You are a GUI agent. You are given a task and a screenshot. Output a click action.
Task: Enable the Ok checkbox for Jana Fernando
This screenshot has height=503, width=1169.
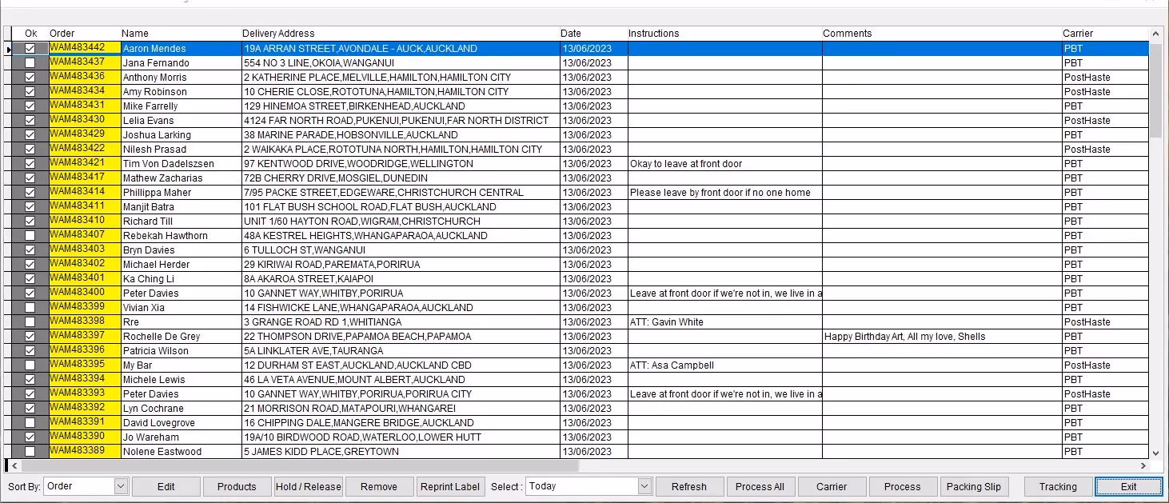[x=30, y=62]
